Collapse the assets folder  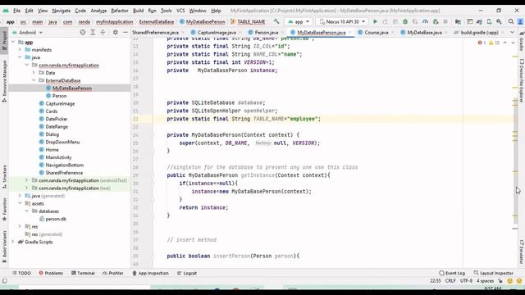point(20,203)
